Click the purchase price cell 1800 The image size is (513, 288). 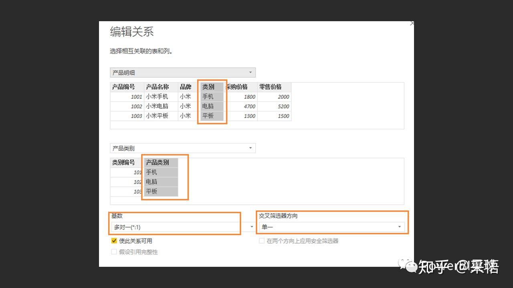tap(240, 97)
